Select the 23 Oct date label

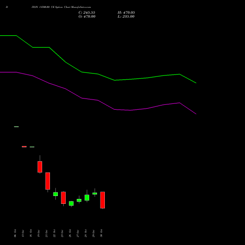pos(62,233)
